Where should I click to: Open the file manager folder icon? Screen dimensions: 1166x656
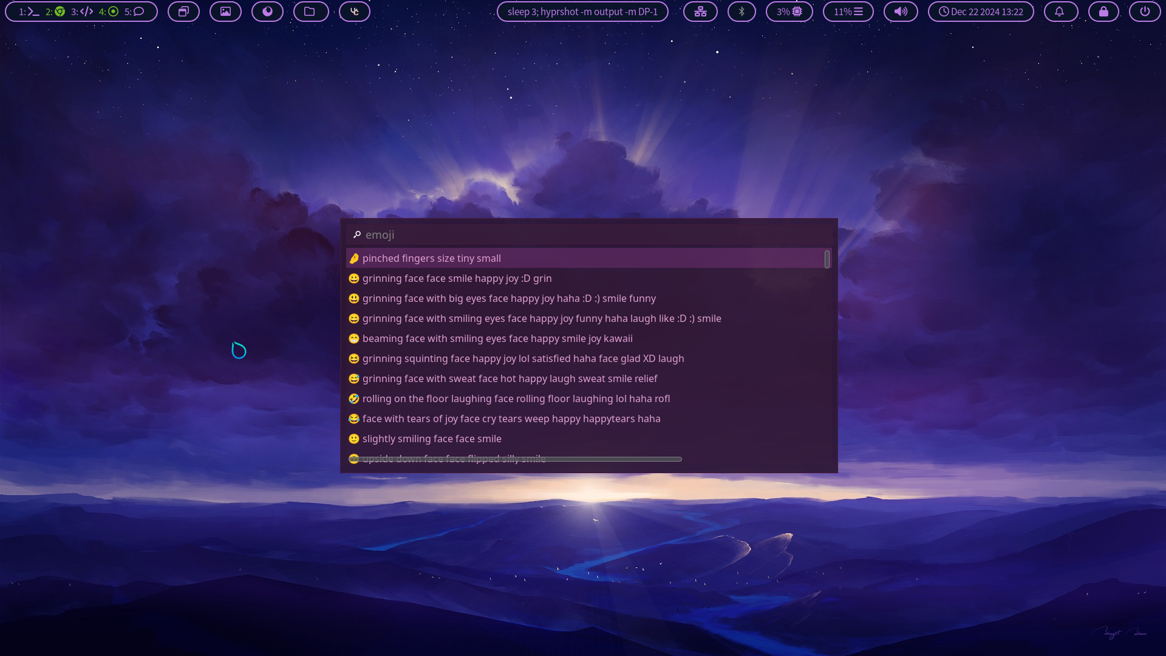click(310, 12)
